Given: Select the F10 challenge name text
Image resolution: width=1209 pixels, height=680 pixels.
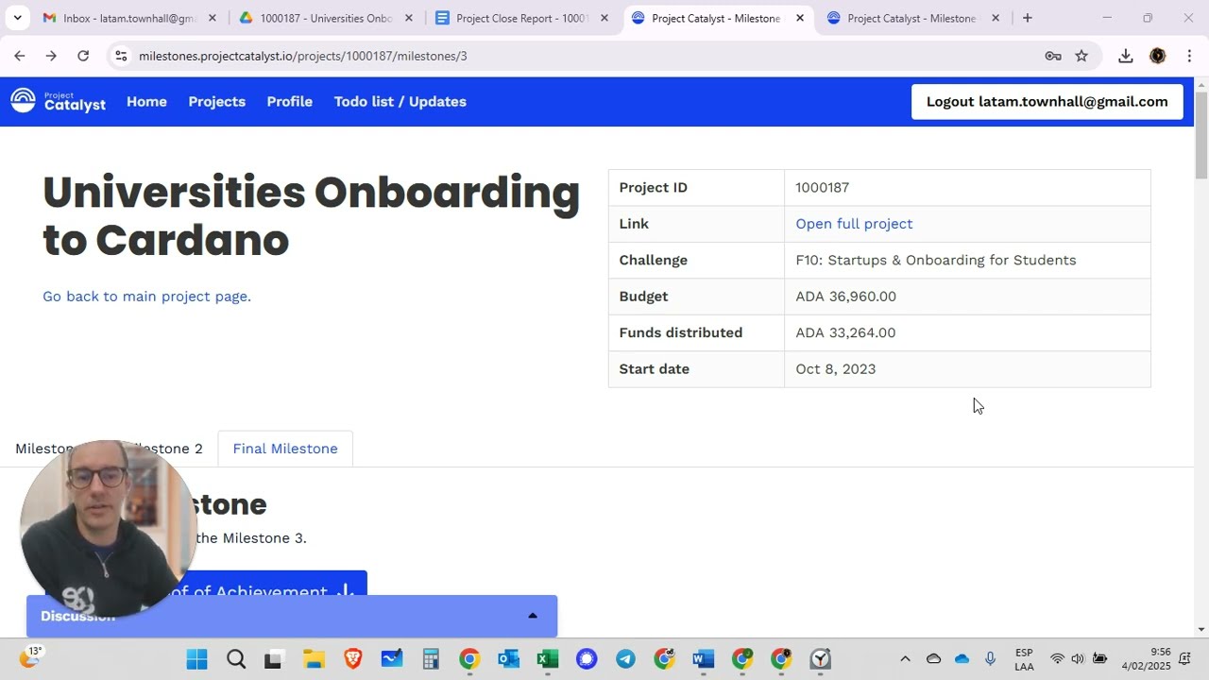Looking at the screenshot, I should click(x=935, y=260).
